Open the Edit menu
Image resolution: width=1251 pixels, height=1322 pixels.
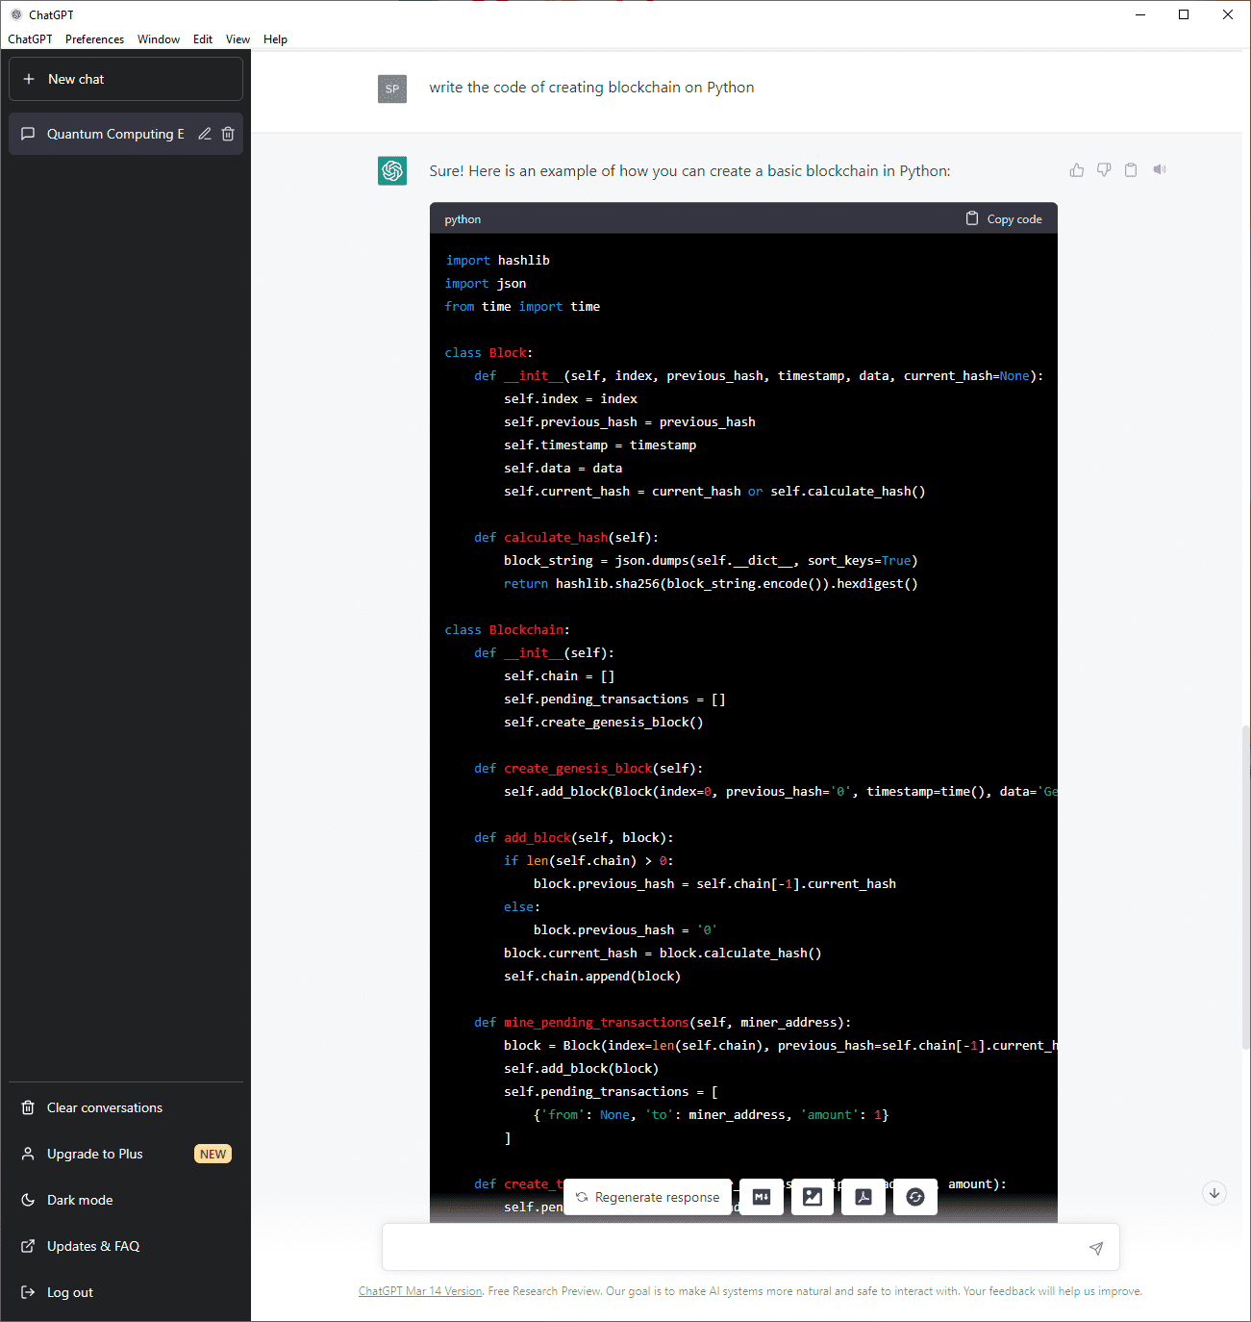pos(203,39)
